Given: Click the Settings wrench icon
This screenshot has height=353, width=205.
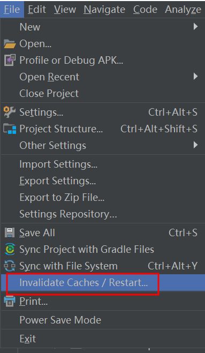Looking at the screenshot, I should (10, 112).
